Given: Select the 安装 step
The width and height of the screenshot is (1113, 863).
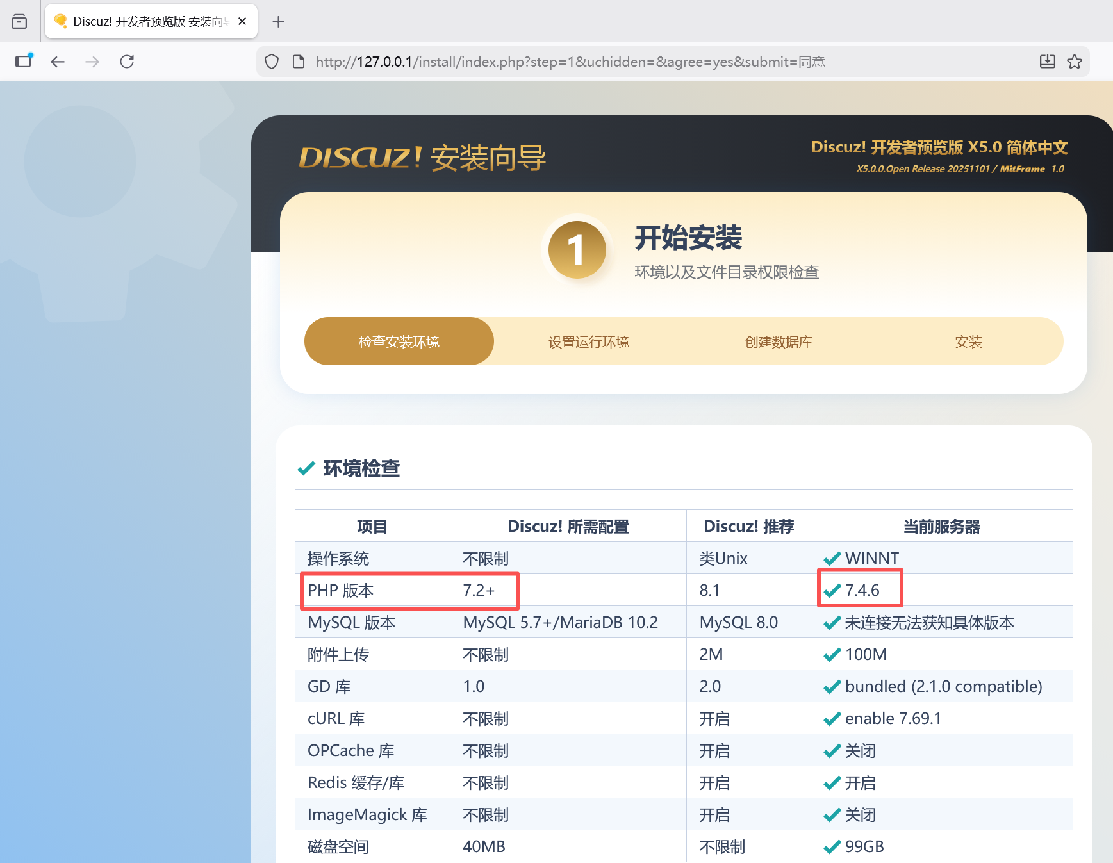Looking at the screenshot, I should 968,341.
